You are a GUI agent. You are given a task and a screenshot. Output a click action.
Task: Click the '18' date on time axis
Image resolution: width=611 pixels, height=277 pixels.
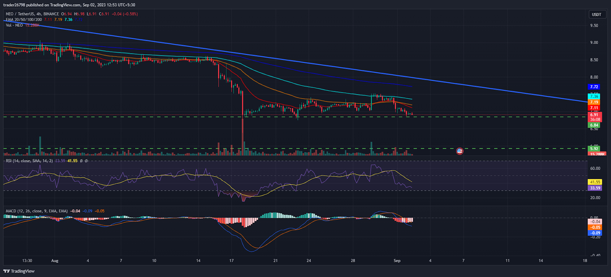click(x=585, y=261)
